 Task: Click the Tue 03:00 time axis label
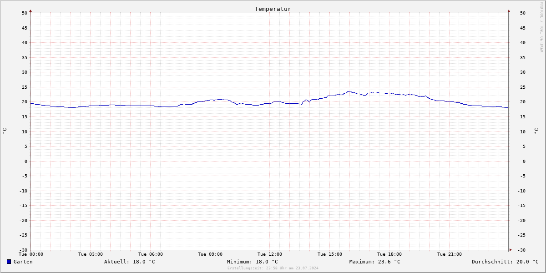pos(91,254)
